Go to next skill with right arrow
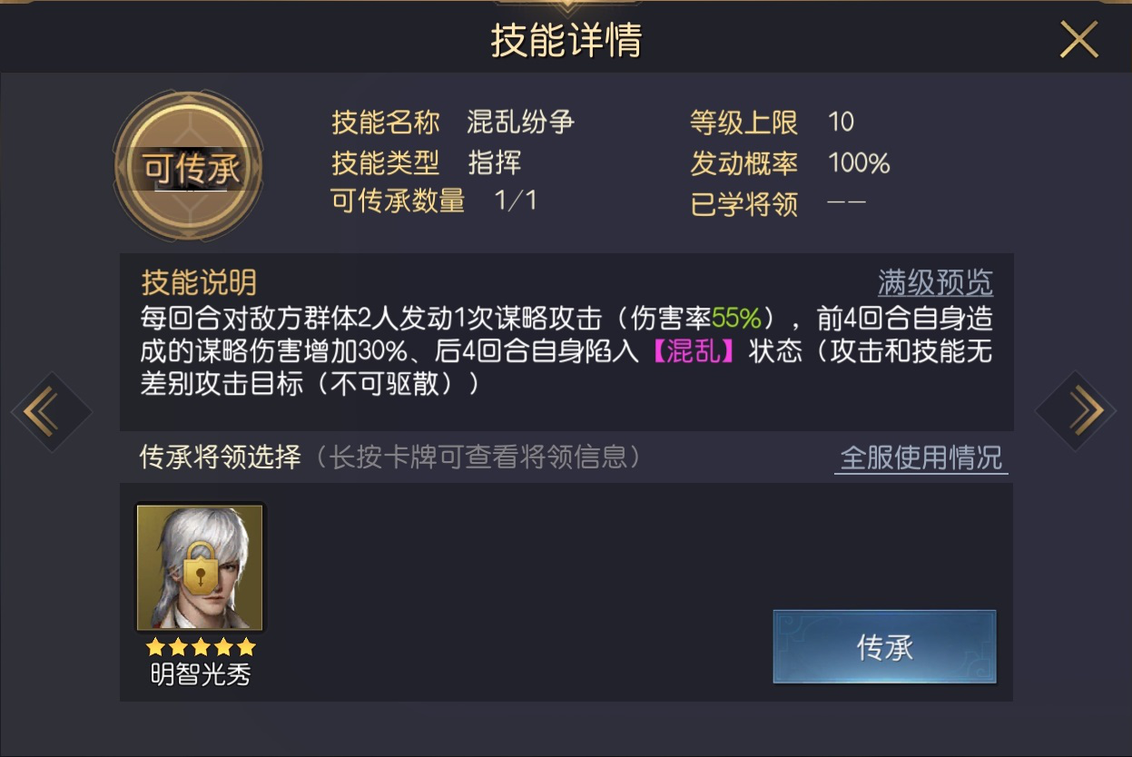 (1076, 411)
